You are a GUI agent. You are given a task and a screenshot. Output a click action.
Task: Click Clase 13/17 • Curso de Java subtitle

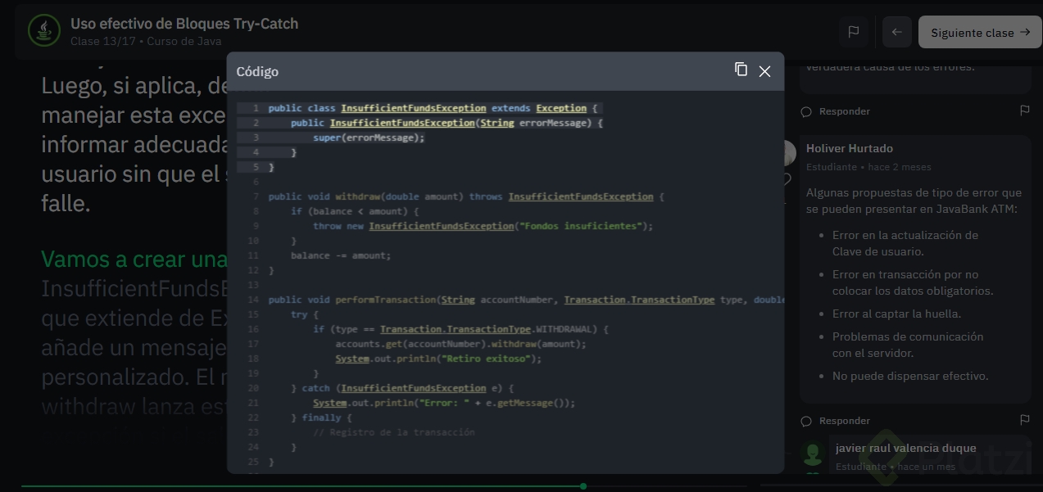coord(146,41)
